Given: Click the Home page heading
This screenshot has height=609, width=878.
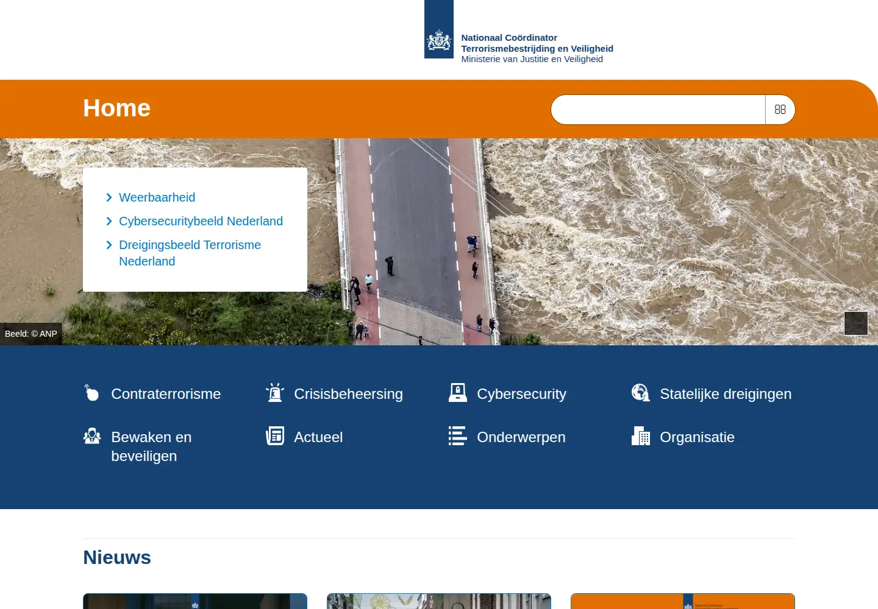Looking at the screenshot, I should point(116,108).
